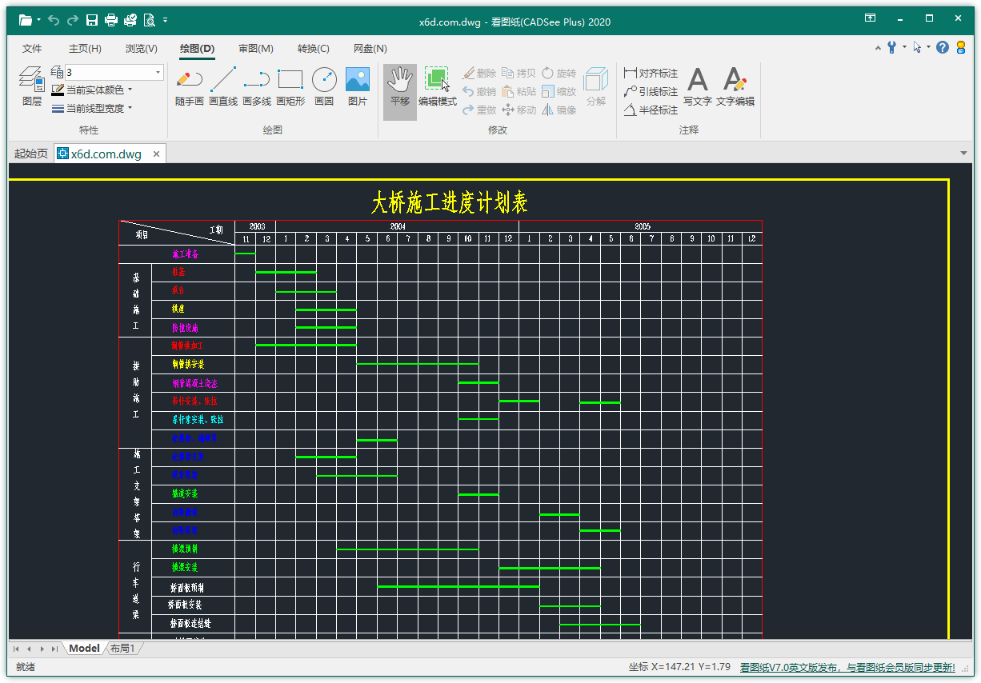981x683 pixels.
Task: Click the 写文字 write text tool
Action: tap(698, 86)
